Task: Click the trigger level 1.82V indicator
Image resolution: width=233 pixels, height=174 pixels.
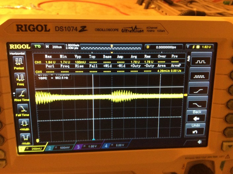Action: coord(199,47)
